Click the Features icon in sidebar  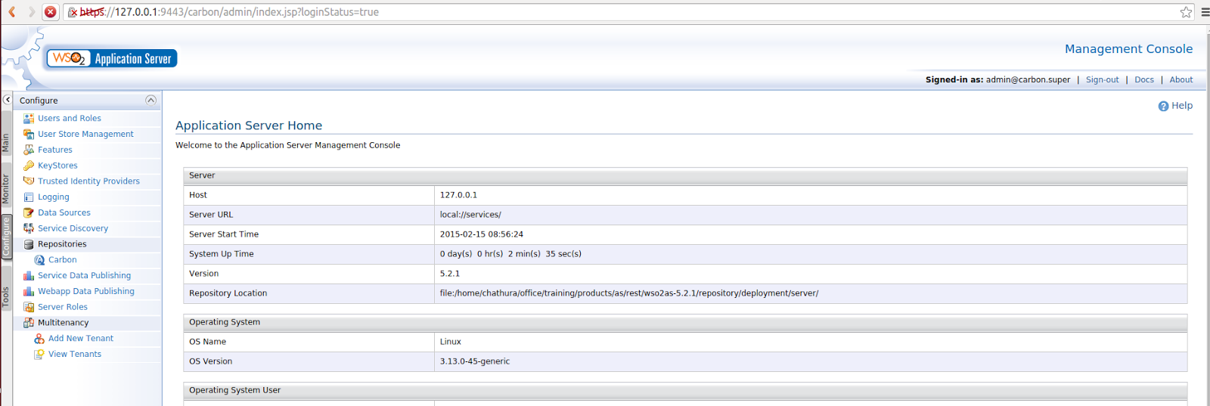(x=29, y=150)
